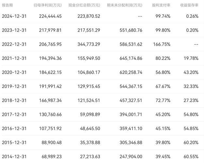
Task: Click the 2022-12-31 row date
Action: (14, 44)
